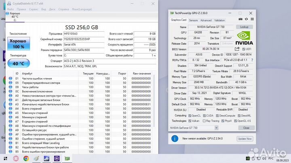The height and width of the screenshot is (163, 291).
Task: Open the Справка menu
Action: click(63, 9)
